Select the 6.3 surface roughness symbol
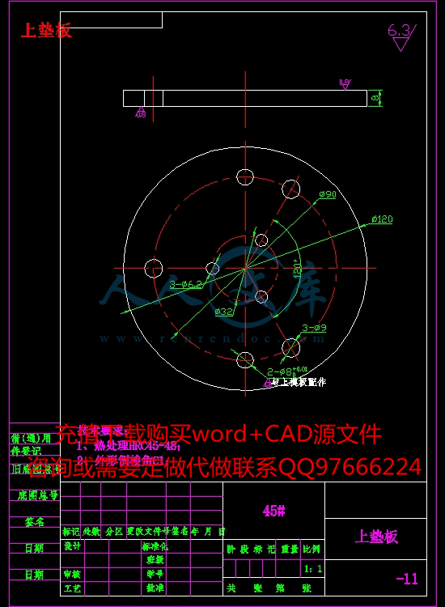This screenshot has height=607, width=445. 402,37
